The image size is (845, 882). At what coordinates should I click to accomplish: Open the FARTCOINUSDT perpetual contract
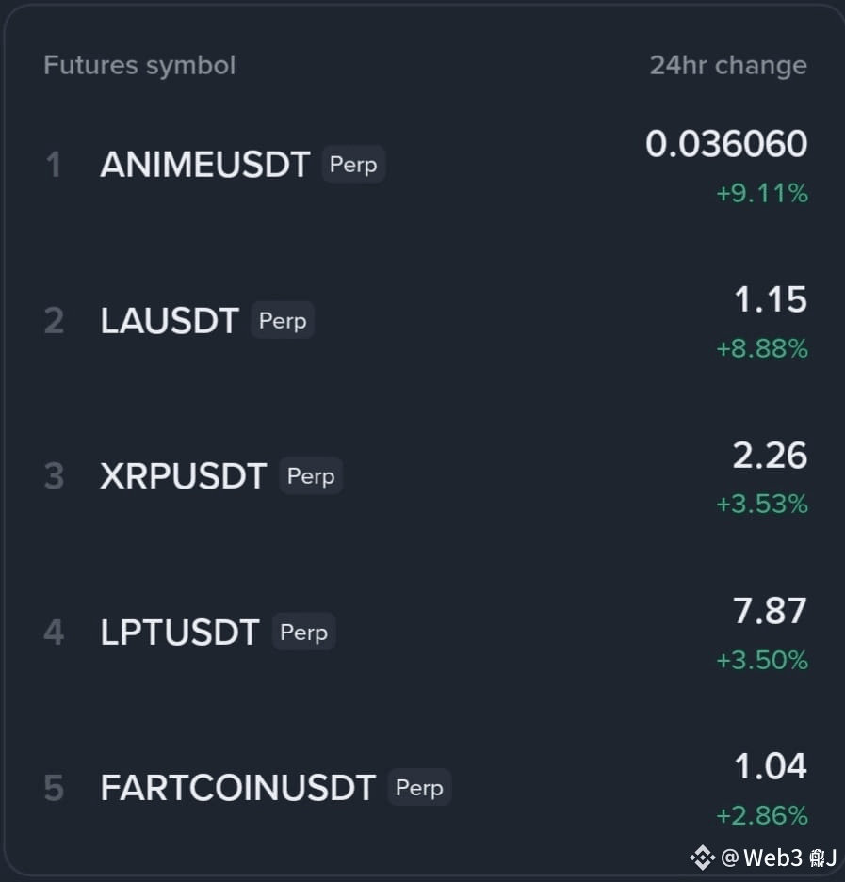426,788
